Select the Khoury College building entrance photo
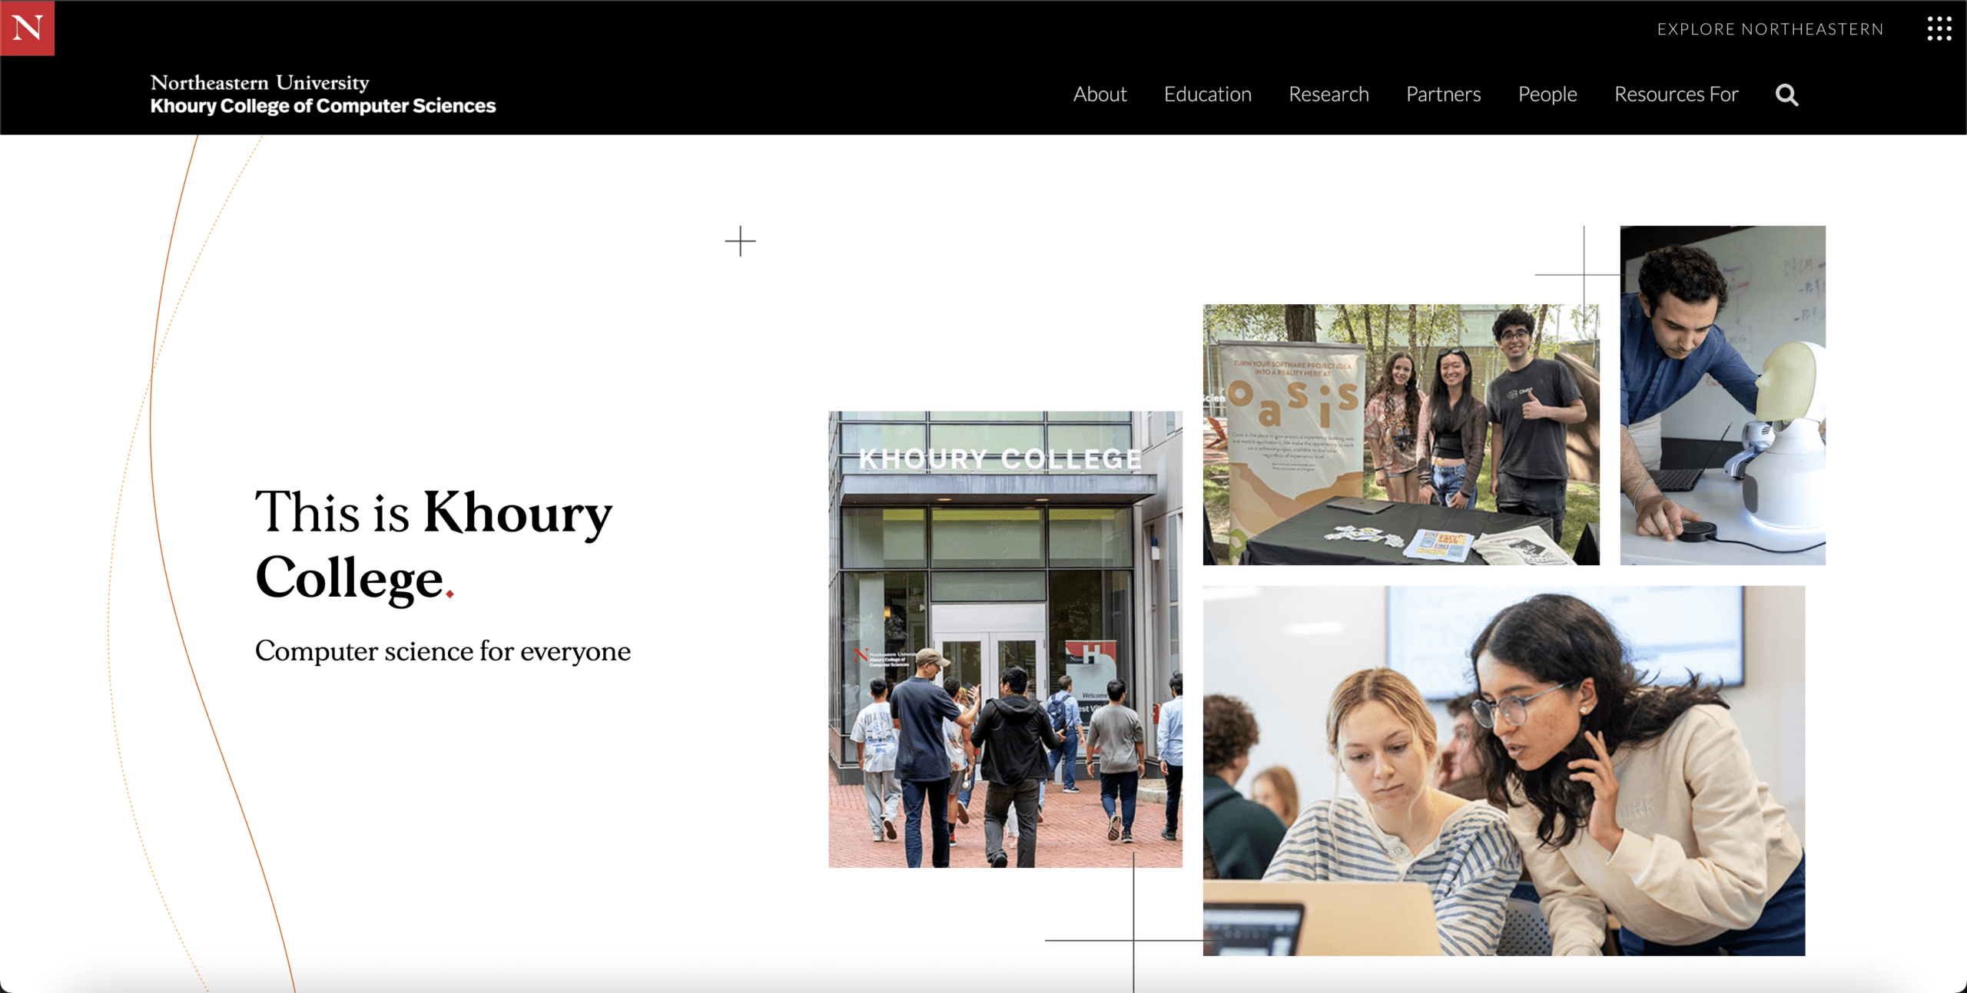Viewport: 1967px width, 993px height. [x=1005, y=639]
